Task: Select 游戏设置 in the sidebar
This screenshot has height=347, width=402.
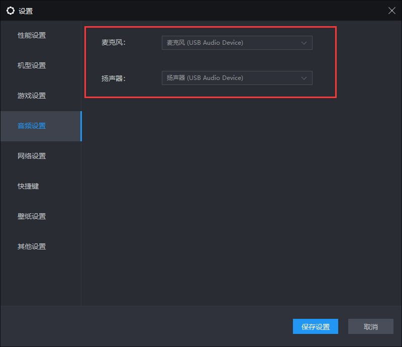Action: pyautogui.click(x=32, y=96)
